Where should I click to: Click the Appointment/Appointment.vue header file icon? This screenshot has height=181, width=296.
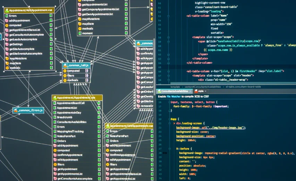coord(55,98)
